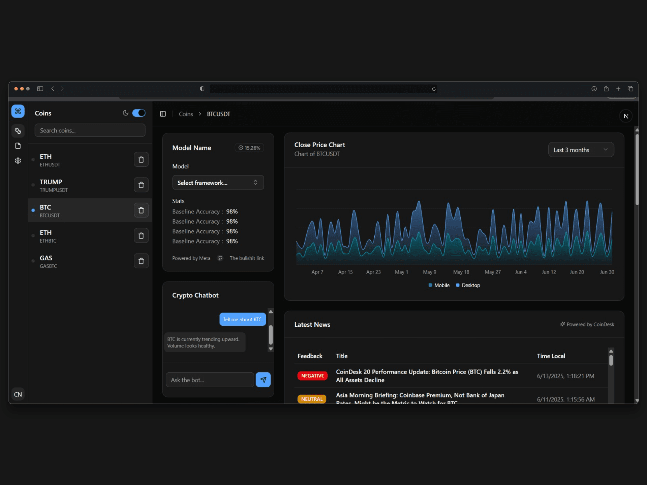This screenshot has height=485, width=647.
Task: Open a new tab with the plus icon
Action: tap(618, 89)
